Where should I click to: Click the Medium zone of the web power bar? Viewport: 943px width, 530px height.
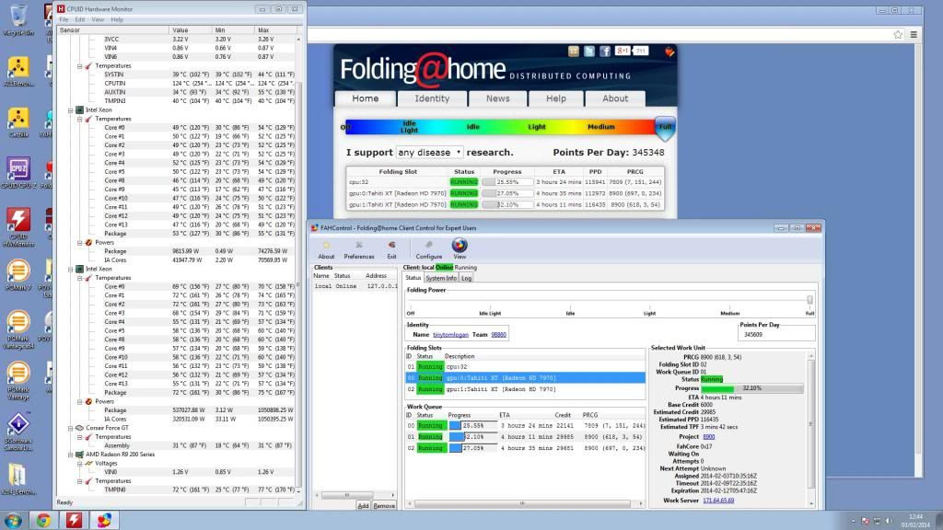600,127
